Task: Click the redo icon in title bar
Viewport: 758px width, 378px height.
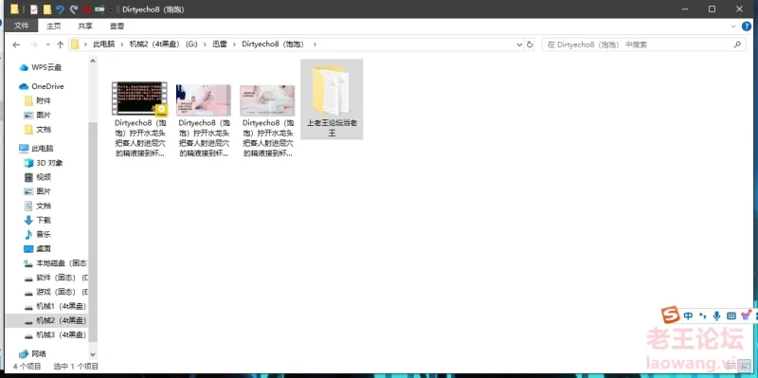Action: (x=74, y=9)
